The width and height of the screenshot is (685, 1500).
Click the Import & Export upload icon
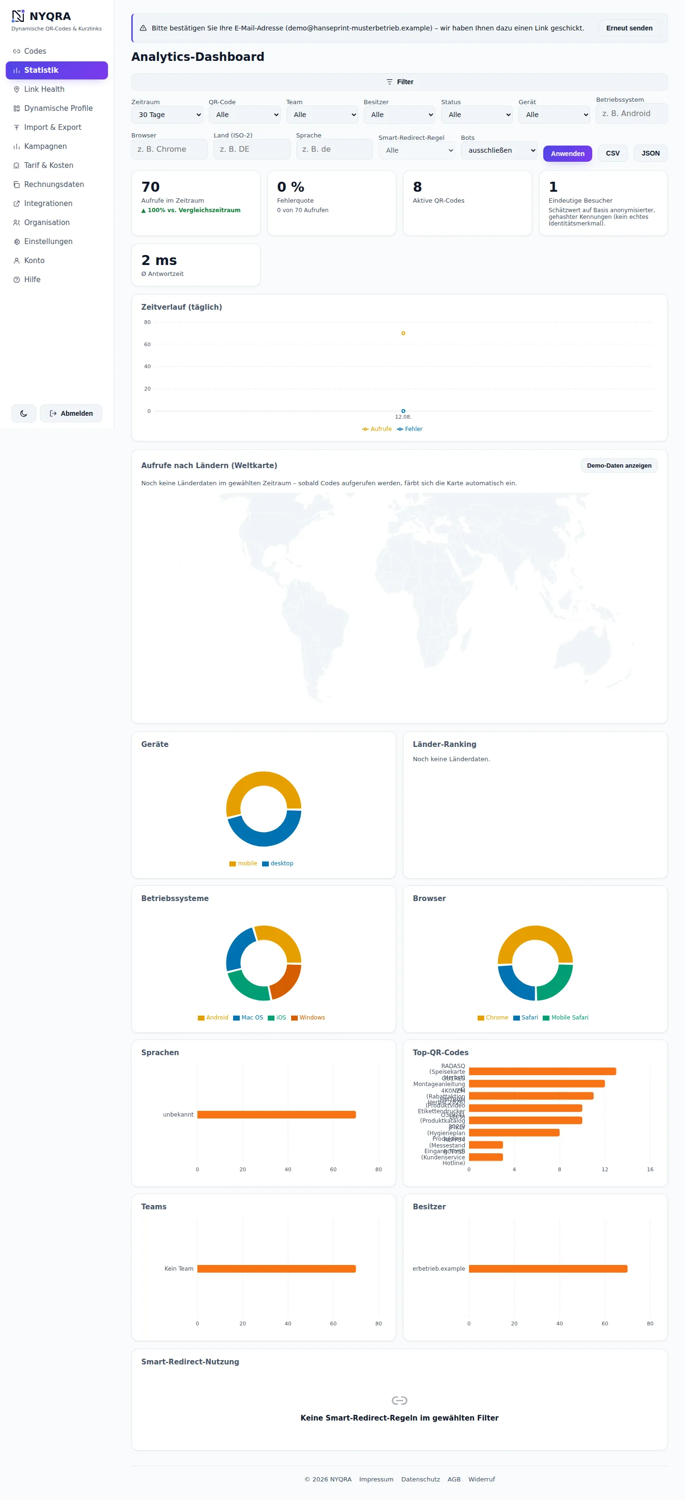16,127
